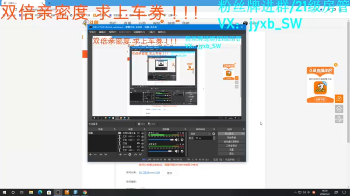Image resolution: width=350 pixels, height=196 pixels.
Task: Toggle visibility of 视频采集设备 source
Action: tap(138, 133)
